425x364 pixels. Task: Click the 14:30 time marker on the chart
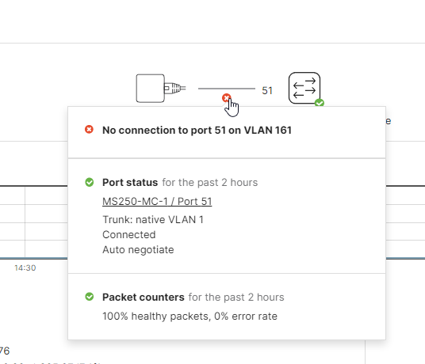tap(25, 268)
